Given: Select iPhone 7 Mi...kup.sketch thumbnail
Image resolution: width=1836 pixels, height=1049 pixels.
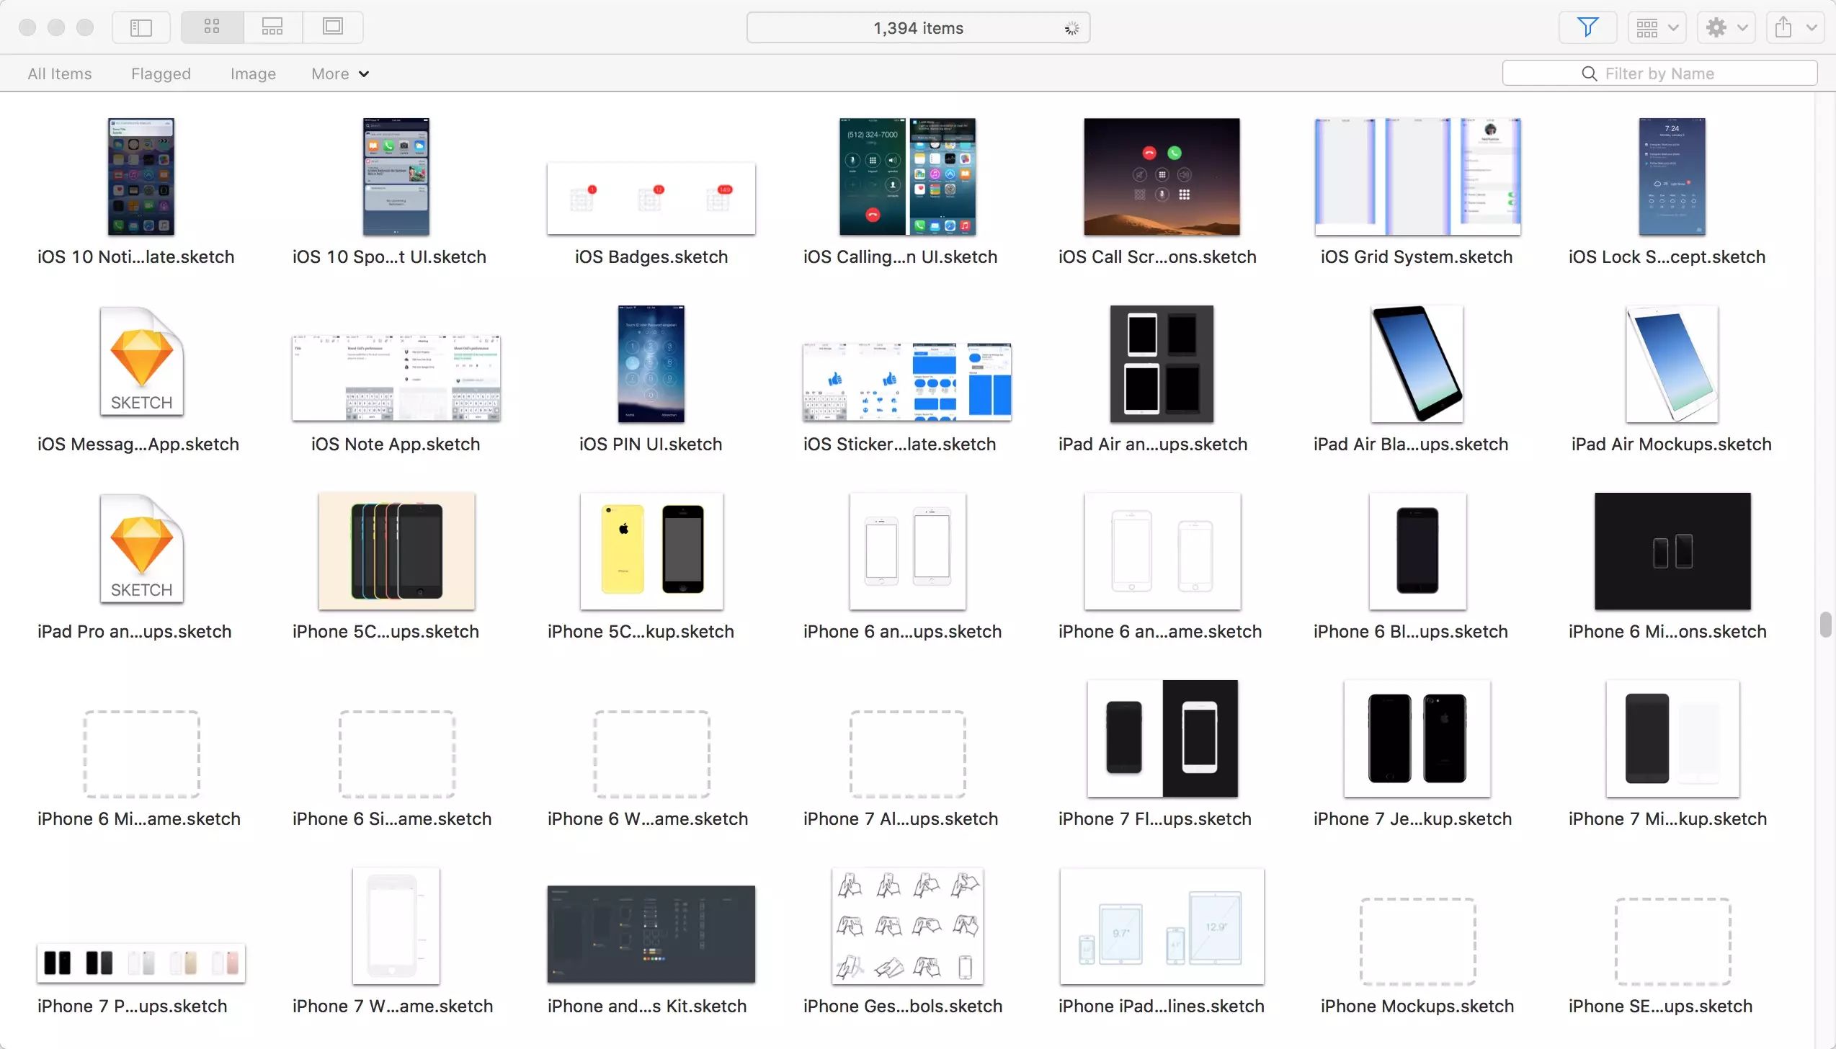Looking at the screenshot, I should [x=1672, y=738].
